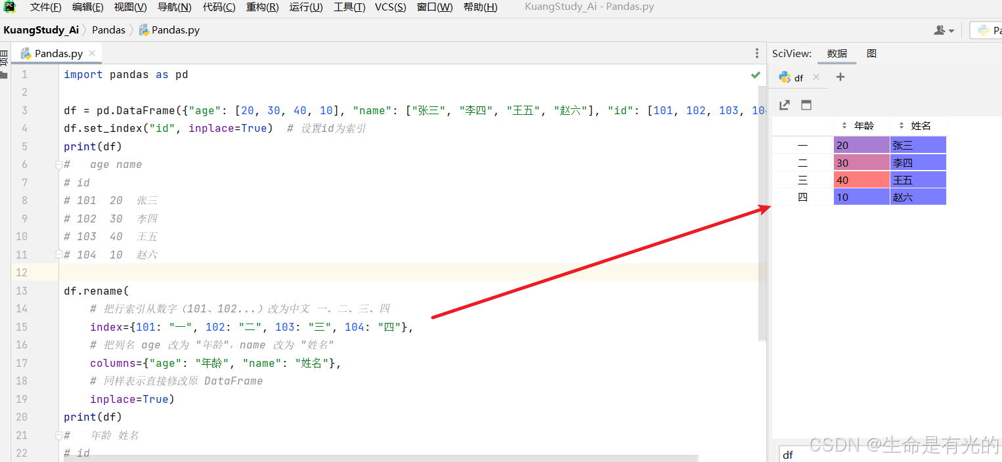Click the index= mapping line 15
The height and width of the screenshot is (462, 1002).
(251, 327)
